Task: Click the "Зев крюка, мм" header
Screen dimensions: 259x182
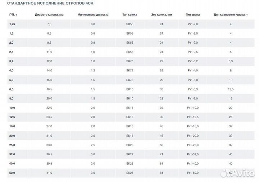Action: pos(161,15)
